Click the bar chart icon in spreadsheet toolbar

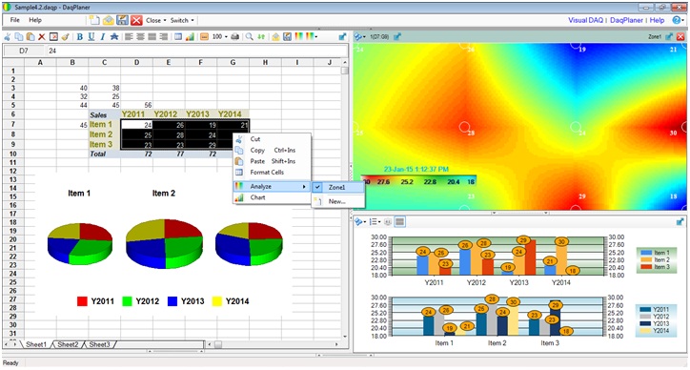pos(190,37)
